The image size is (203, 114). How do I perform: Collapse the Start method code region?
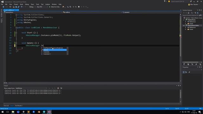pos(16,33)
